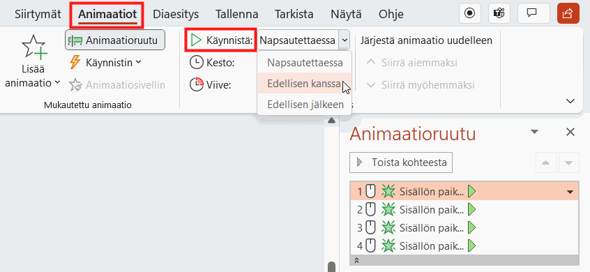Click the Käynnistä play triangle icon
The image size is (590, 272).
pyautogui.click(x=196, y=40)
